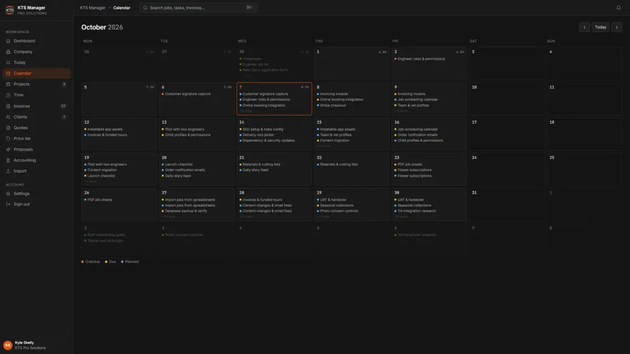Image resolution: width=630 pixels, height=354 pixels.
Task: Open the Invoices icon in sidebar
Action: click(8, 106)
